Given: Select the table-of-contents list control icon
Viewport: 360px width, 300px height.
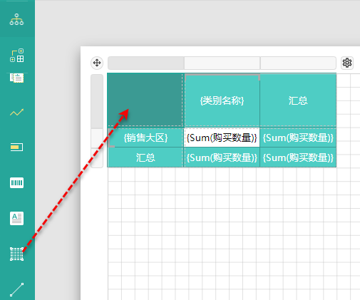Looking at the screenshot, I should point(16,78).
